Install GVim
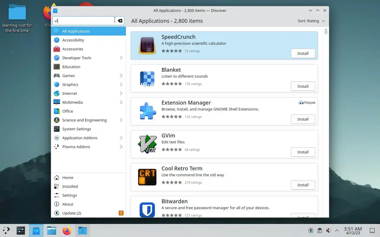 [303, 152]
